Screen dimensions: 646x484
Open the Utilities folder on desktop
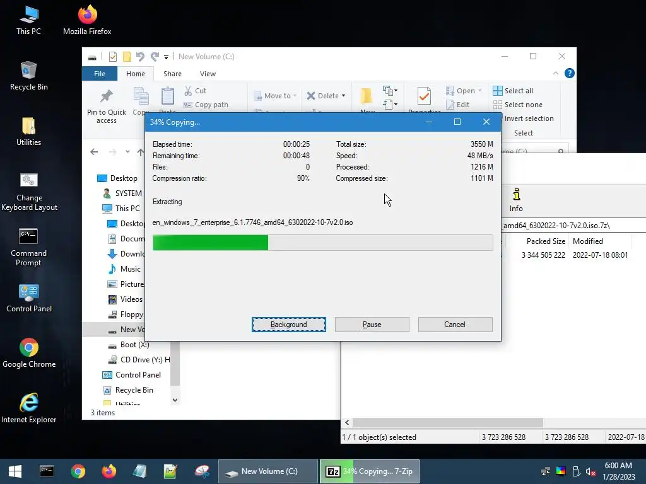[29, 132]
